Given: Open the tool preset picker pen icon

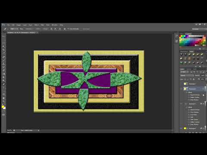Looking at the screenshot, I should coord(5,29).
